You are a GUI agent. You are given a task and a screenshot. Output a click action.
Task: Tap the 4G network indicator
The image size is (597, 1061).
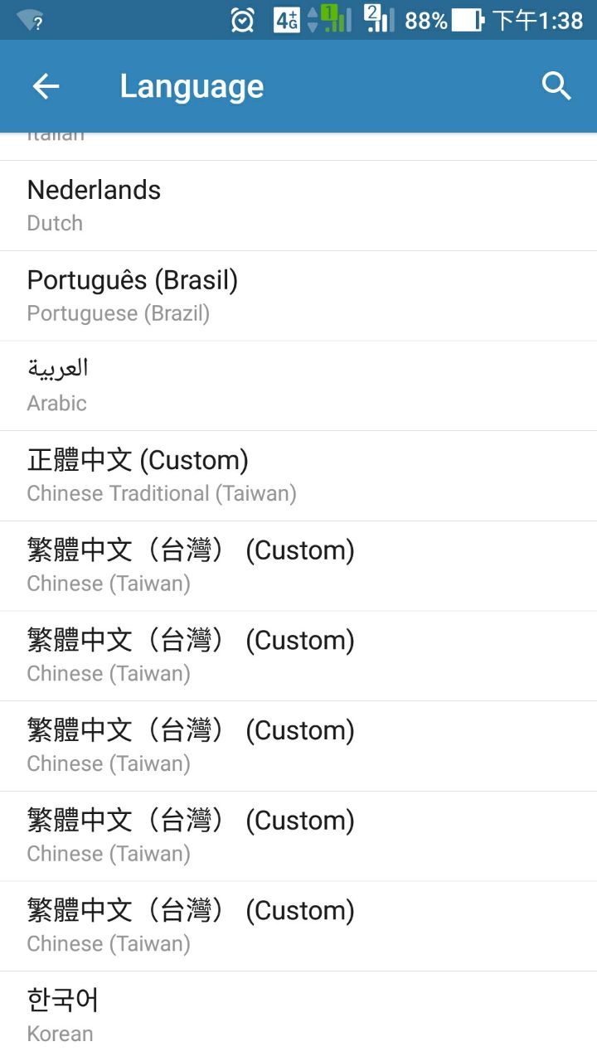287,20
